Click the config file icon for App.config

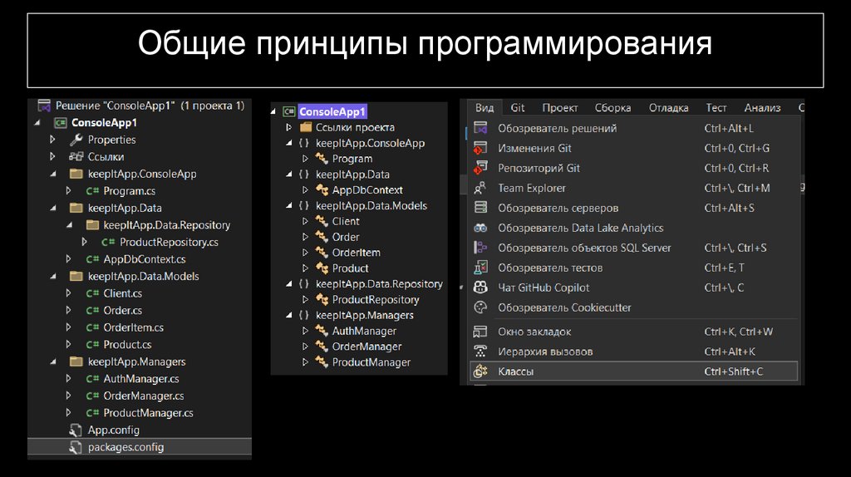(76, 430)
